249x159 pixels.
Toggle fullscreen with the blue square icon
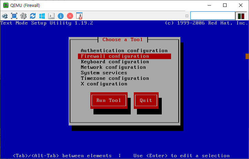click(14, 16)
